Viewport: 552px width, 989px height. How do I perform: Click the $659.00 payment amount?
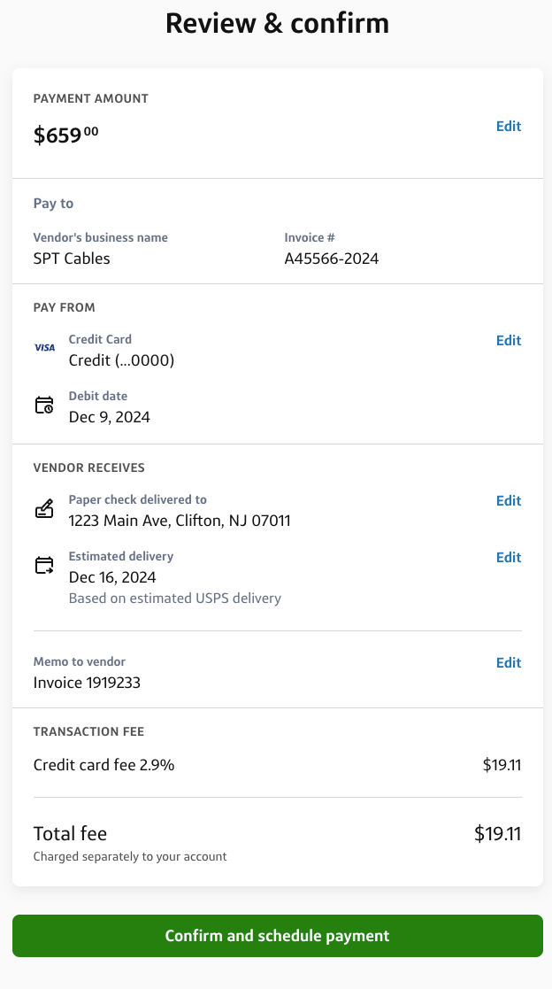(66, 135)
